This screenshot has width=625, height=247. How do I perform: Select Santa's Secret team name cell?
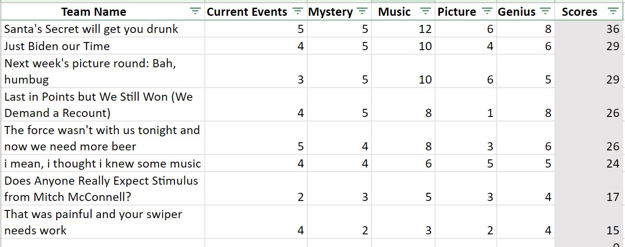103,29
